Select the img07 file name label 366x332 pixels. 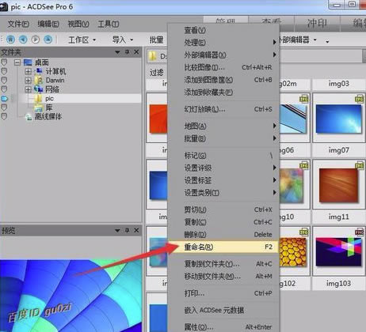click(338, 150)
